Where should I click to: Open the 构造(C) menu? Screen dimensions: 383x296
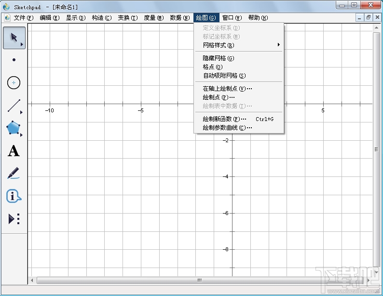[102, 18]
